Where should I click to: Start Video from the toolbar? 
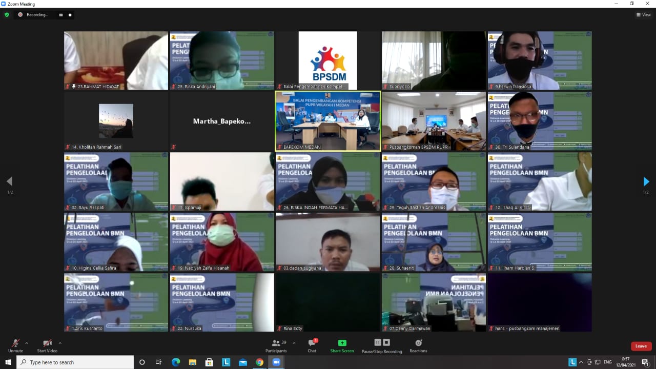click(47, 346)
